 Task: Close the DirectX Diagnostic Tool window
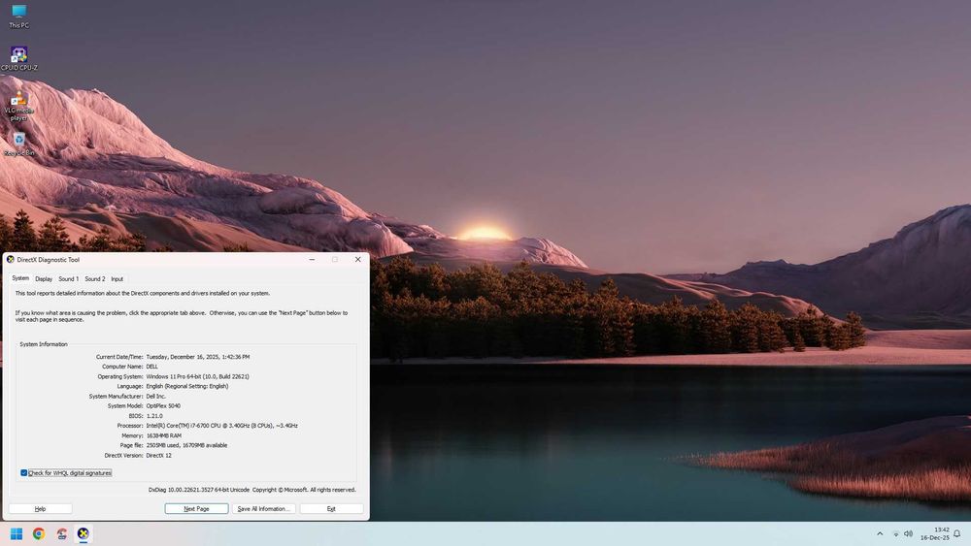point(358,260)
